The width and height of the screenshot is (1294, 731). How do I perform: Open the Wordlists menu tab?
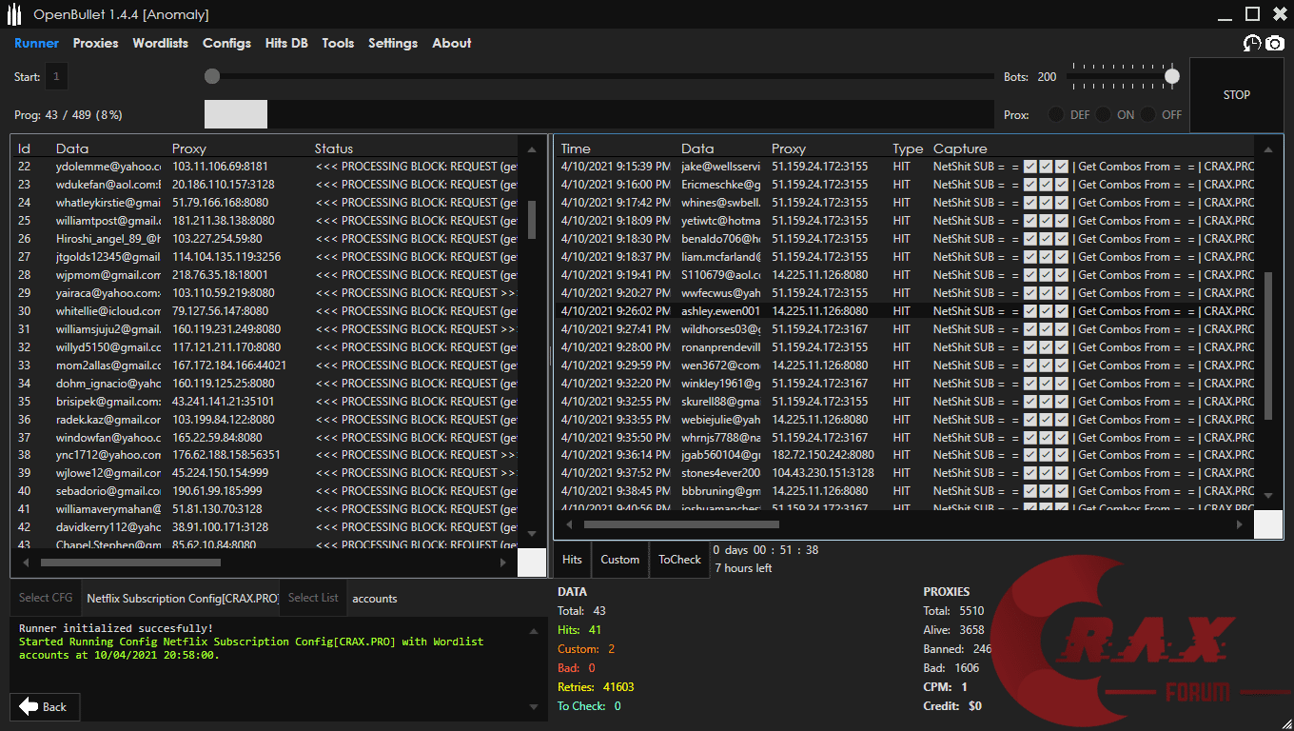pyautogui.click(x=161, y=43)
